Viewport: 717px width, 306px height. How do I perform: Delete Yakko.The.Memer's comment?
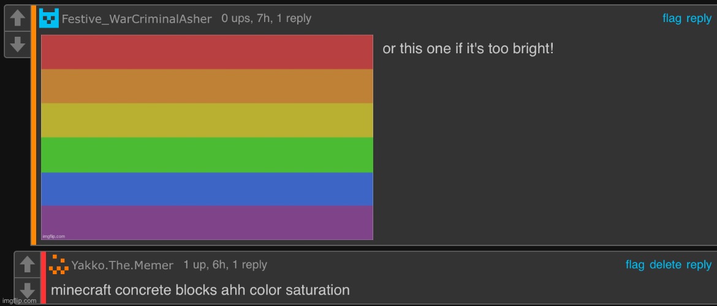pos(665,264)
